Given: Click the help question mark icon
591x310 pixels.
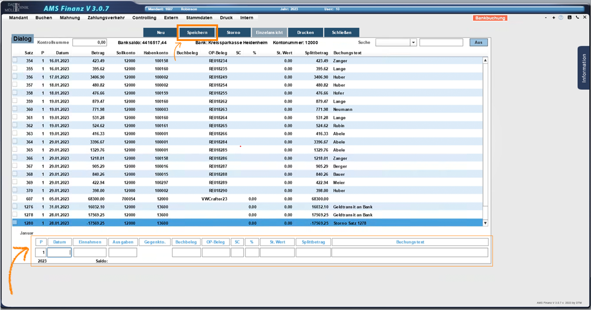Looking at the screenshot, I should point(561,18).
